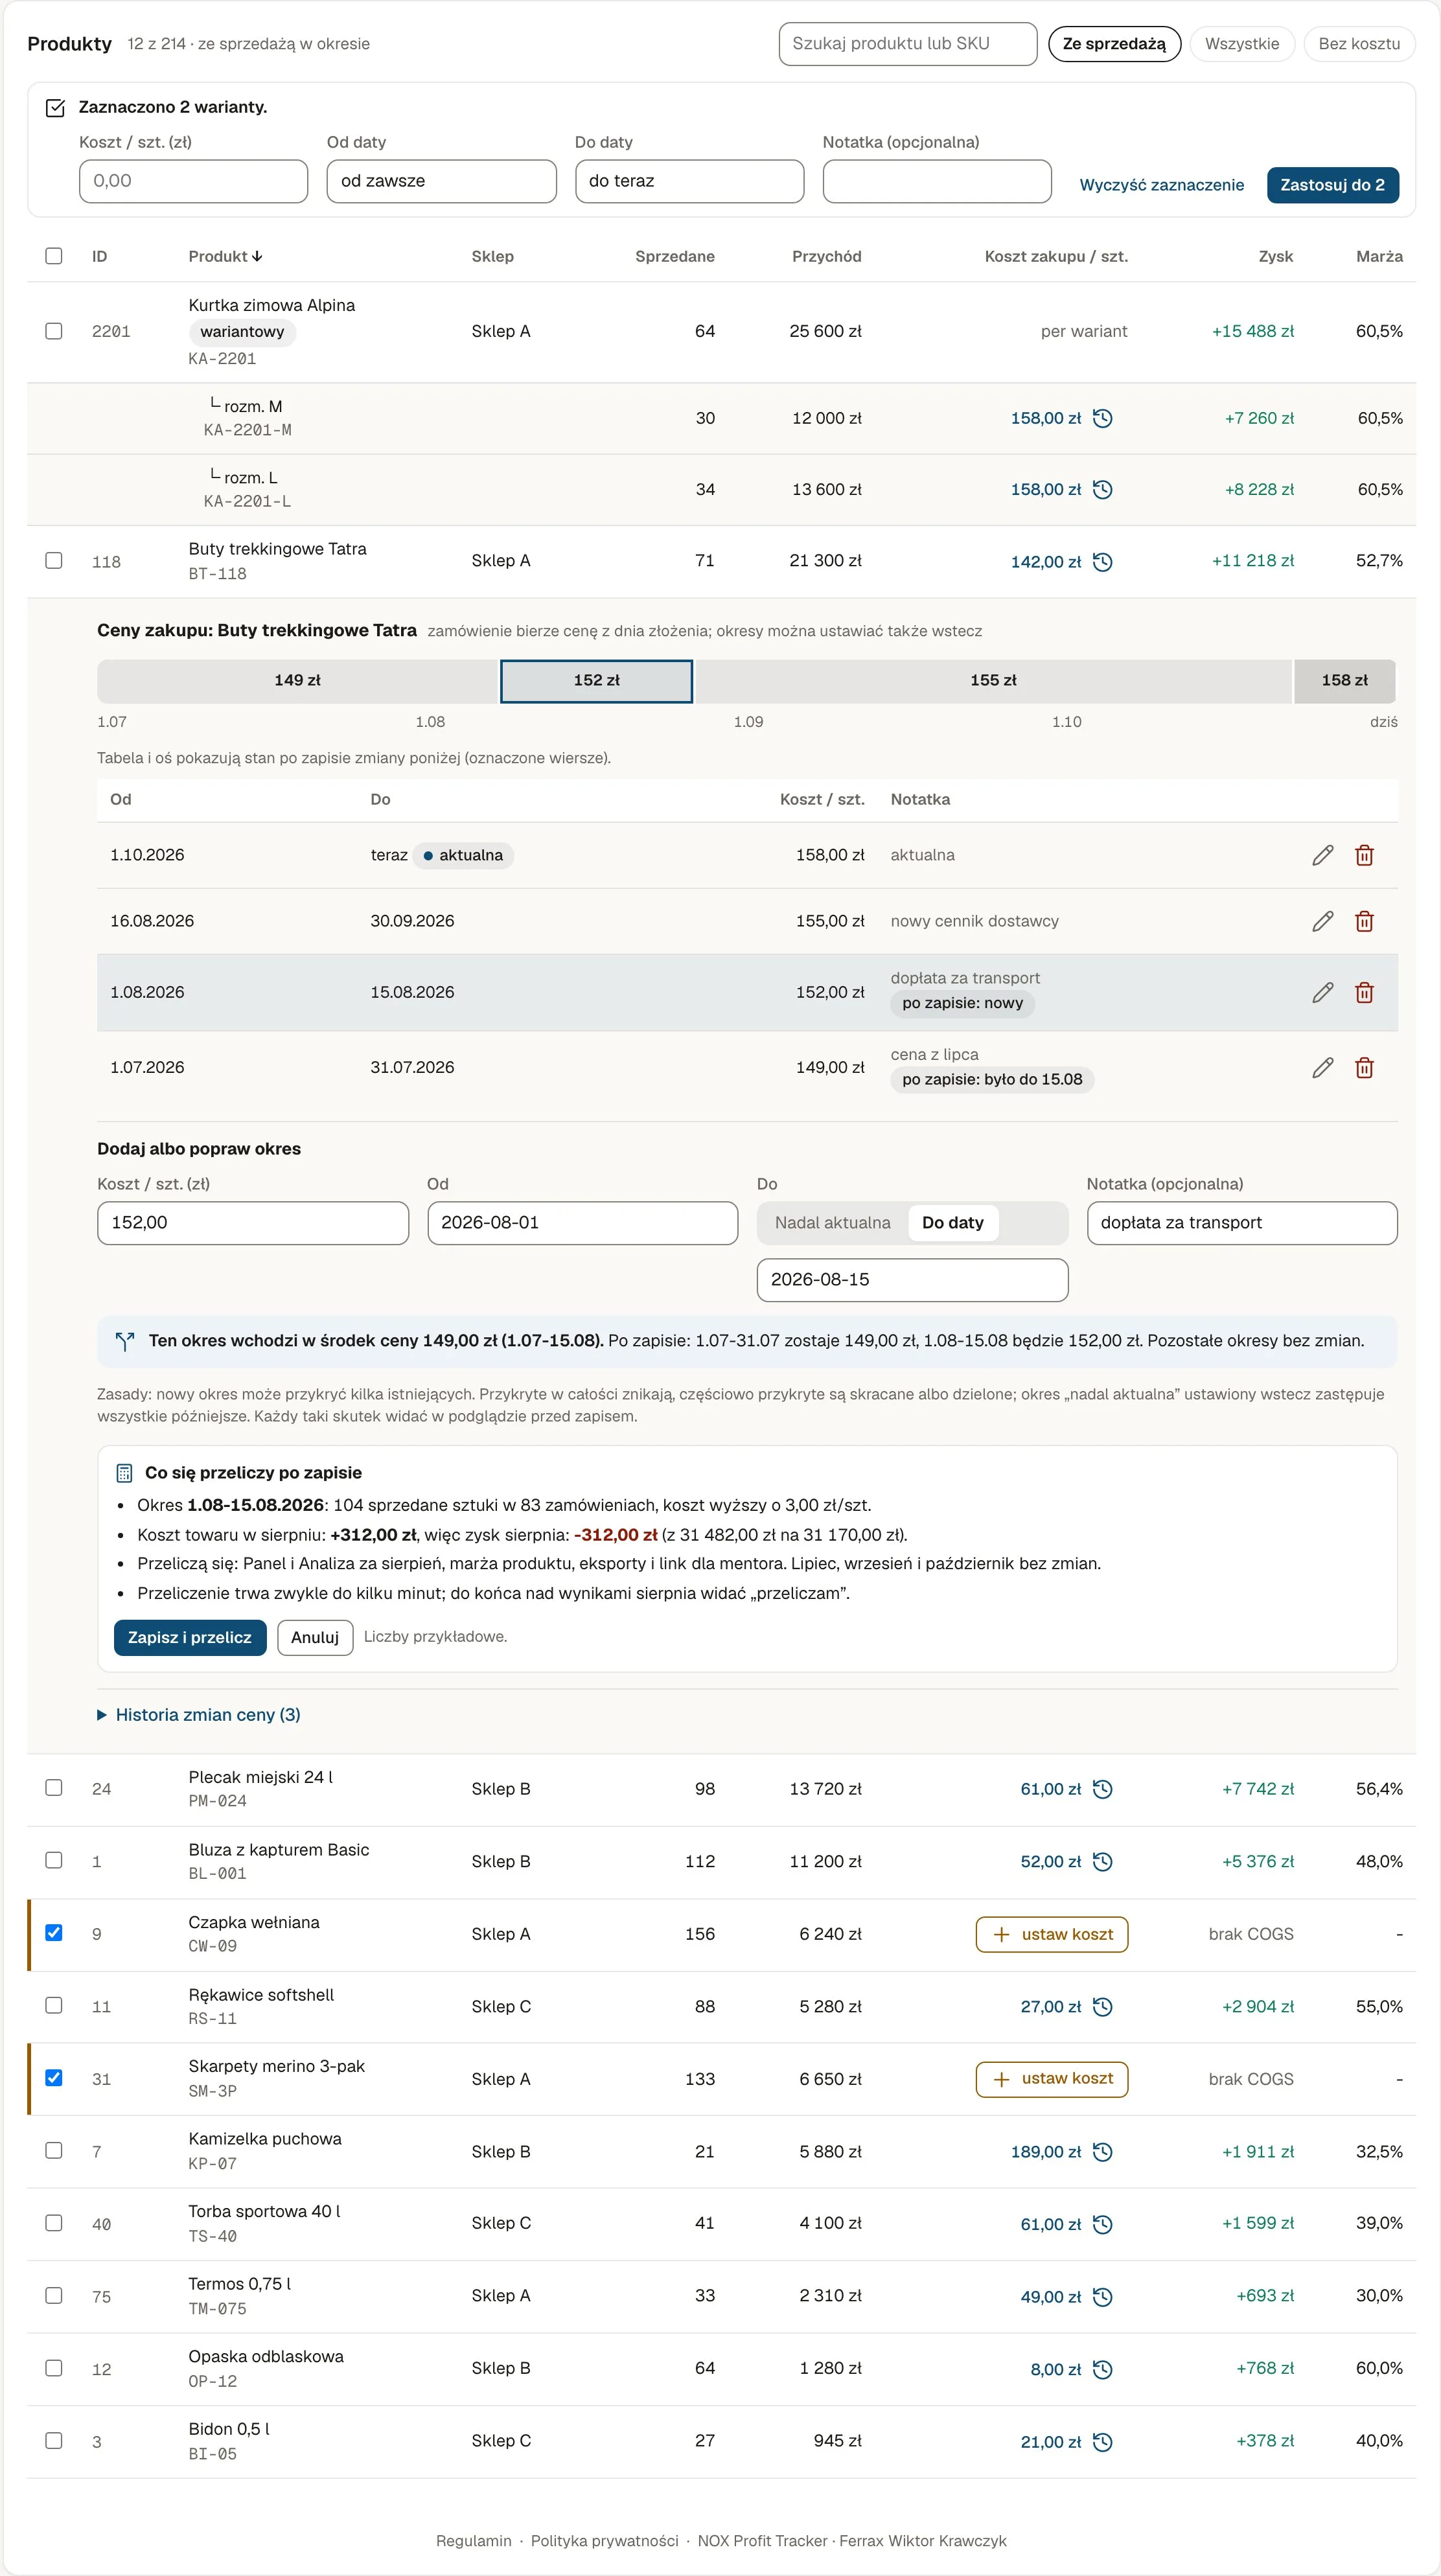Edit the 1.08.2026 price period
Viewport: 1441px width, 2576px height.
(1322, 992)
